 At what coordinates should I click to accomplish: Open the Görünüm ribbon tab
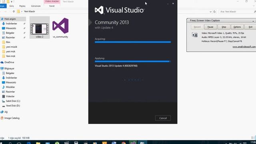36,6
